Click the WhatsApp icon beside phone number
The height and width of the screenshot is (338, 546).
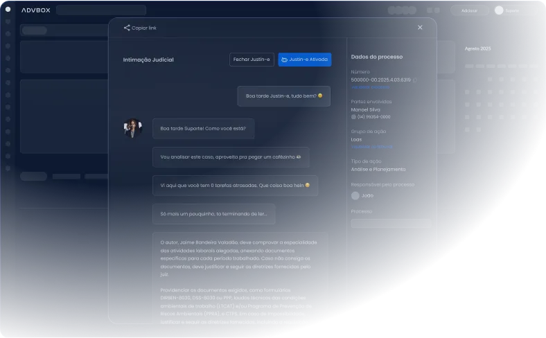[354, 117]
